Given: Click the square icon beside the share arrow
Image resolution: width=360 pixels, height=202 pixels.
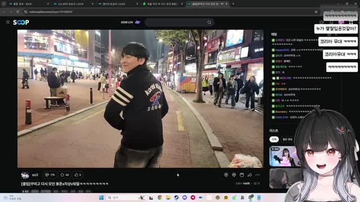Looking at the screenshot, I should point(241,175).
